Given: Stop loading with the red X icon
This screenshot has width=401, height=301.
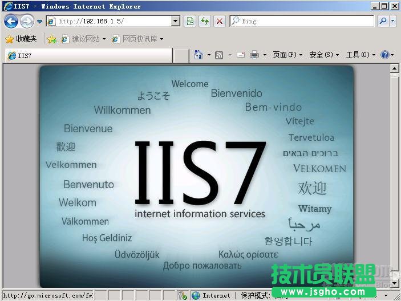Looking at the screenshot, I should pos(219,21).
